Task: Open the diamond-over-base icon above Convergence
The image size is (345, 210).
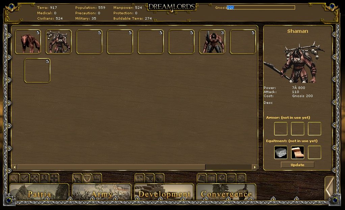Action: coord(221,178)
